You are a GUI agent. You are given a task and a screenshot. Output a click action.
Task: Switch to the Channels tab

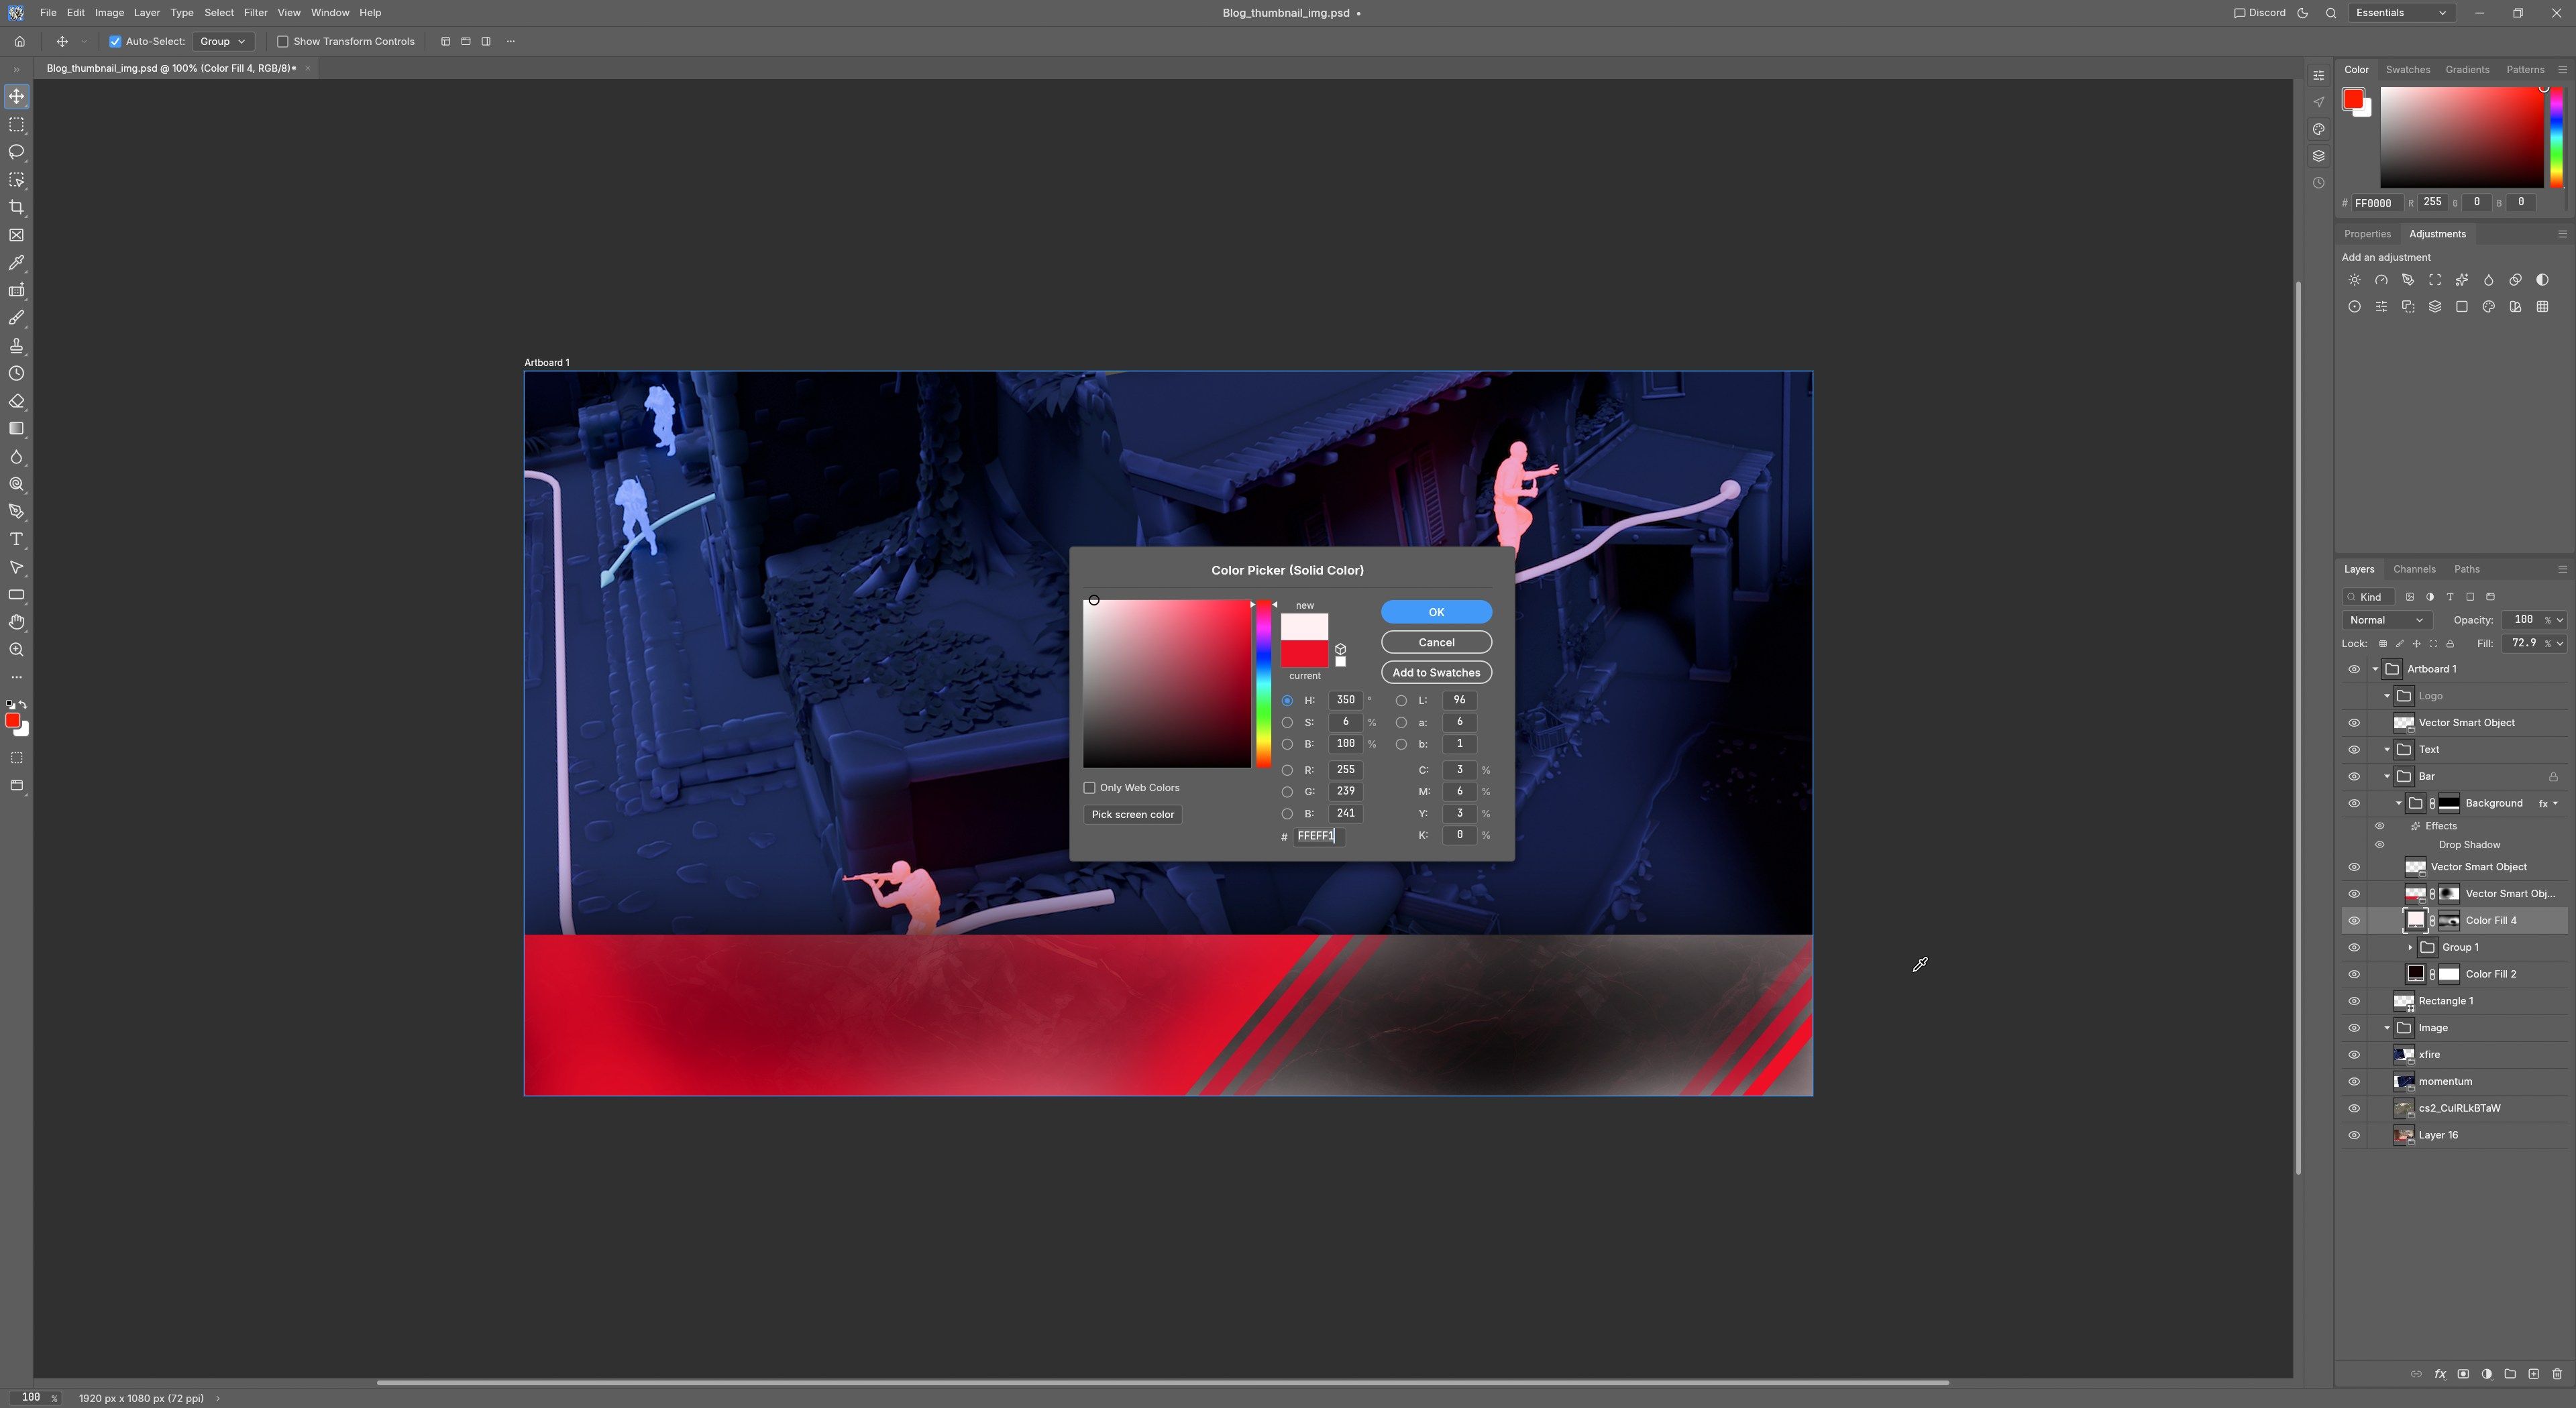pos(2414,570)
